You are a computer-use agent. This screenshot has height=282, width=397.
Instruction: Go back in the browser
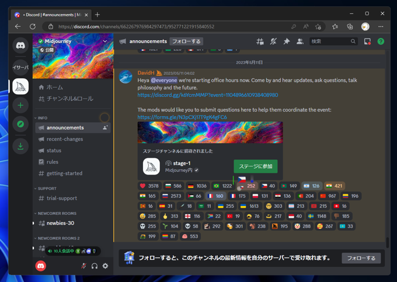pyautogui.click(x=18, y=27)
